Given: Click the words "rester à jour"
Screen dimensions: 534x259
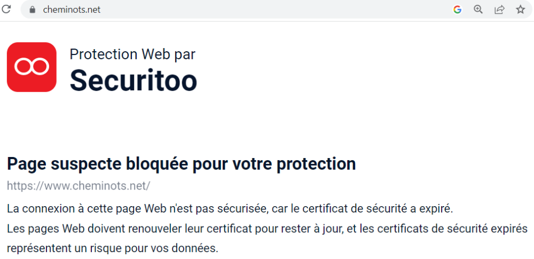Looking at the screenshot, I should 319,229.
